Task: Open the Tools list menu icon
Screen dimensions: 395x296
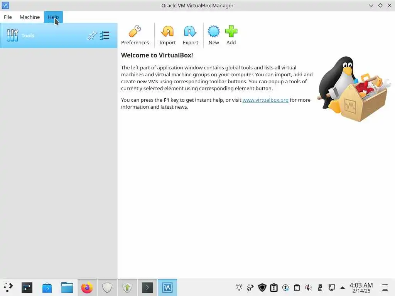Action: (x=104, y=35)
